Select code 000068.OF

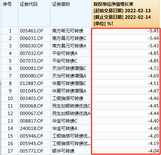coord(31,106)
